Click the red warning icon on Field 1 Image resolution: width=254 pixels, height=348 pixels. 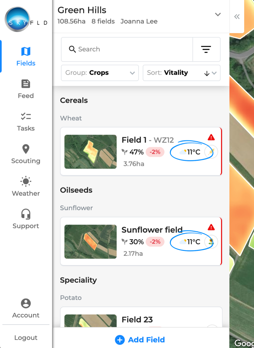point(211,137)
